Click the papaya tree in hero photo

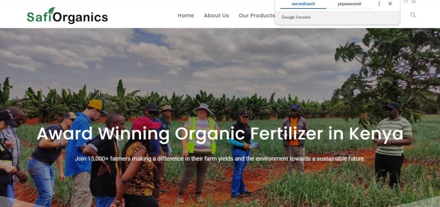coord(387,73)
